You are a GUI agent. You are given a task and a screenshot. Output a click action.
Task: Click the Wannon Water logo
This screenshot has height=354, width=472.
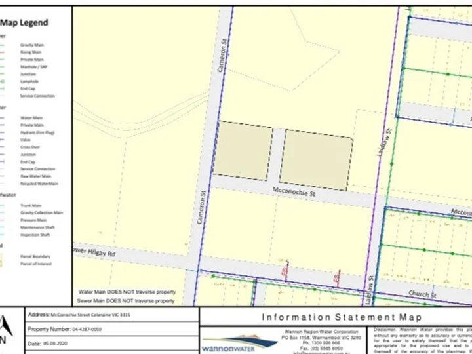tap(240, 343)
